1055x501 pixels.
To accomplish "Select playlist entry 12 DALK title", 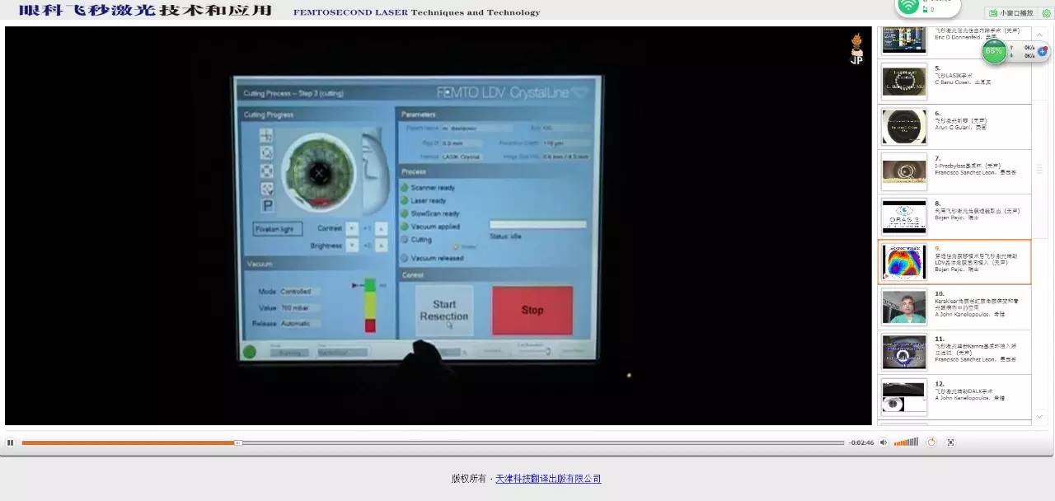I will 963,391.
